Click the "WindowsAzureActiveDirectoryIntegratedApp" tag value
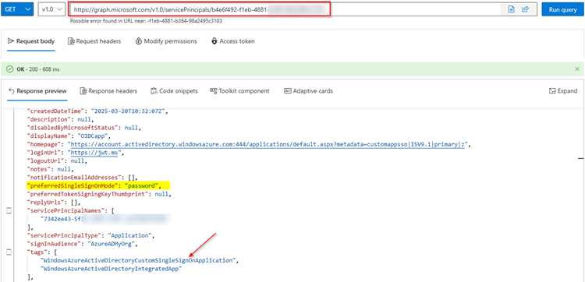The image size is (585, 282). (112, 269)
